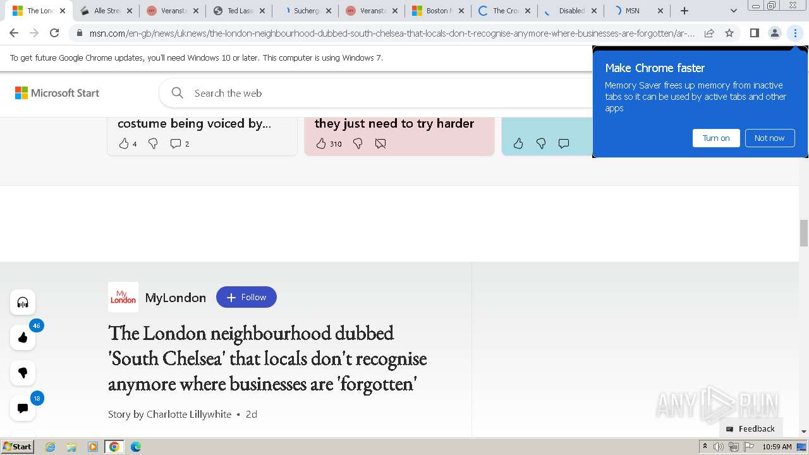Switch to the Ted Lasso tab
809x455 pixels.
click(239, 11)
